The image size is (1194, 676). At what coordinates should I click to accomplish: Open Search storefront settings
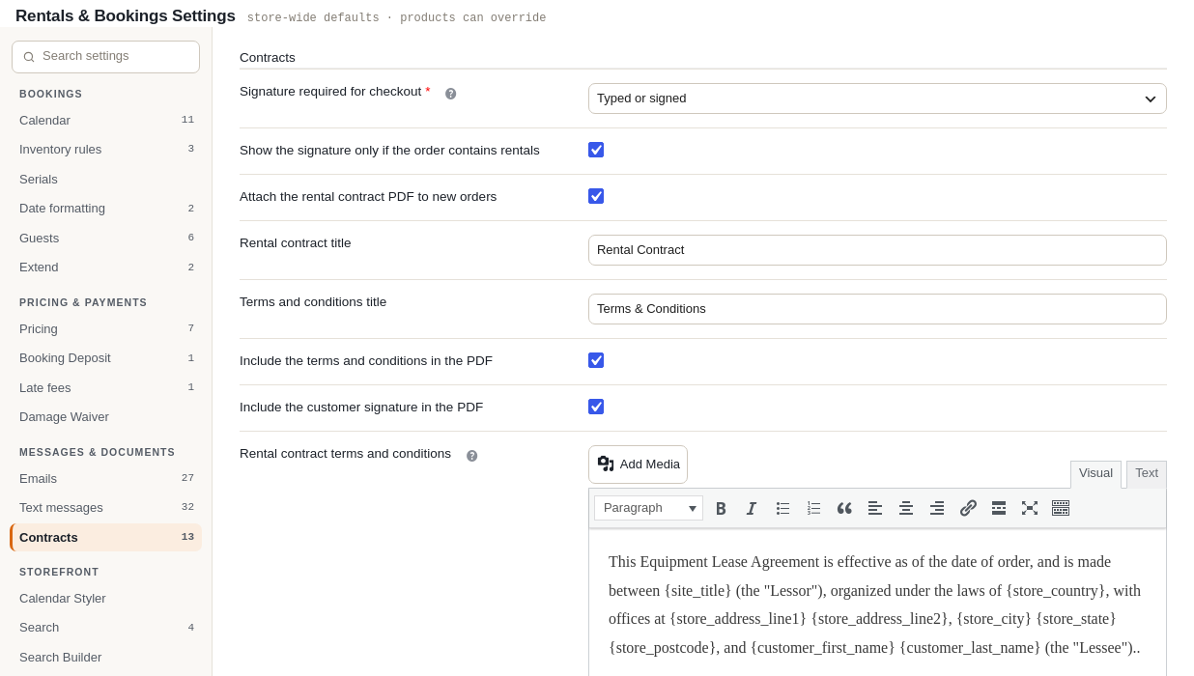click(106, 627)
